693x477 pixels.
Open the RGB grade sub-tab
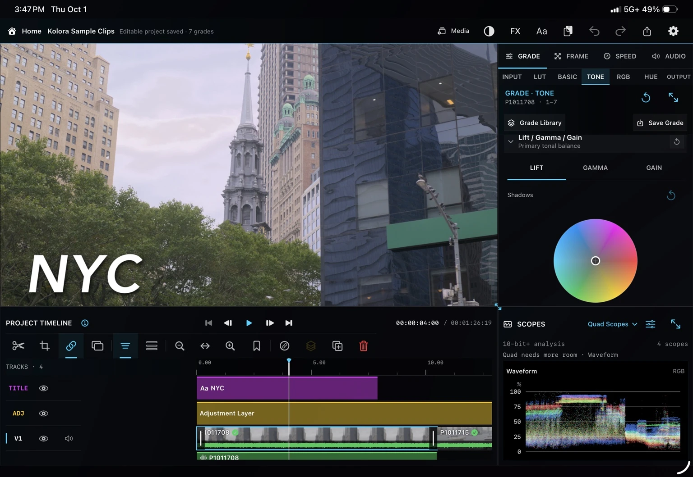pyautogui.click(x=623, y=77)
